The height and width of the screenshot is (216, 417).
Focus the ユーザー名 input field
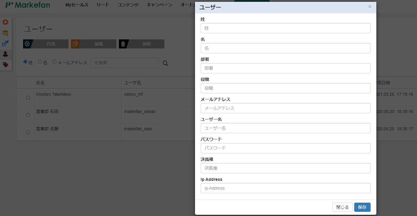click(286, 128)
